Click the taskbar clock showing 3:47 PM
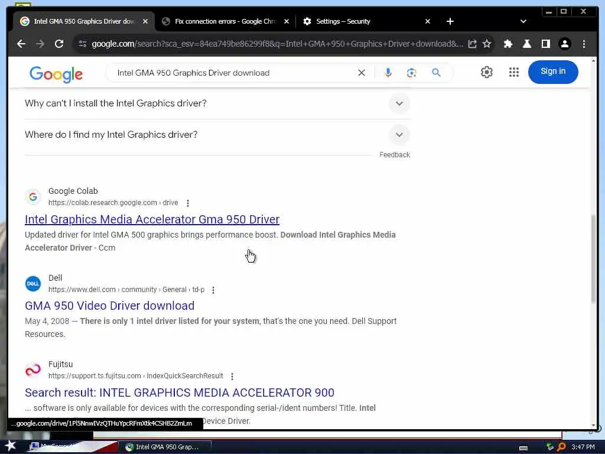Screen dimensions: 605x454 tap(583, 447)
